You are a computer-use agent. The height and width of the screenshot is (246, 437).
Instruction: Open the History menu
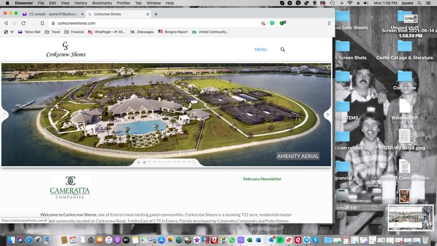[x=81, y=3]
